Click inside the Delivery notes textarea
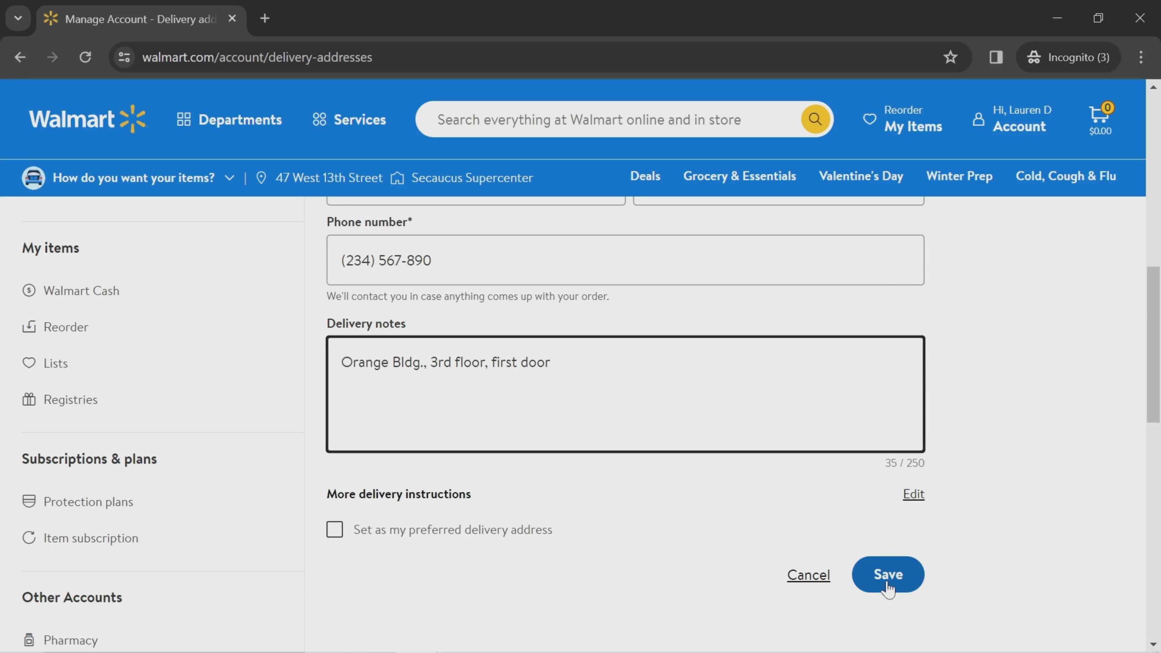 tap(625, 394)
